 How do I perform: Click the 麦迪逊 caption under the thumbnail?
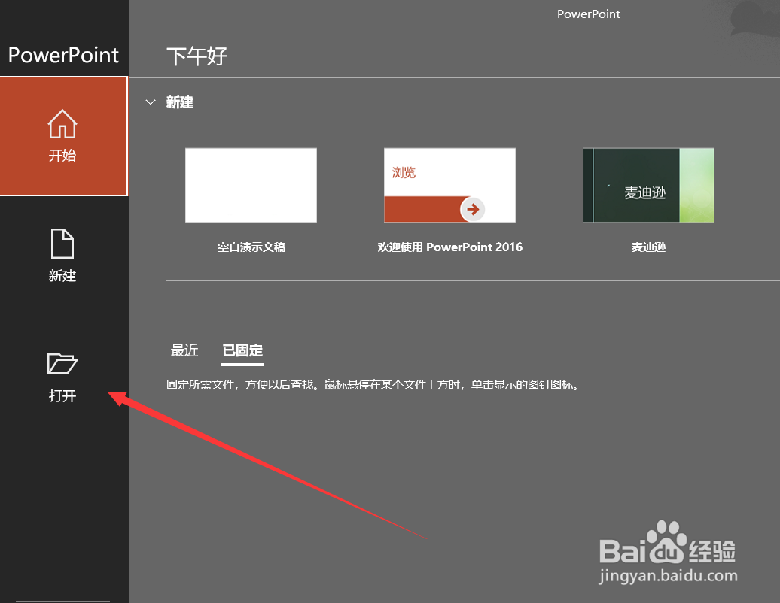point(649,247)
